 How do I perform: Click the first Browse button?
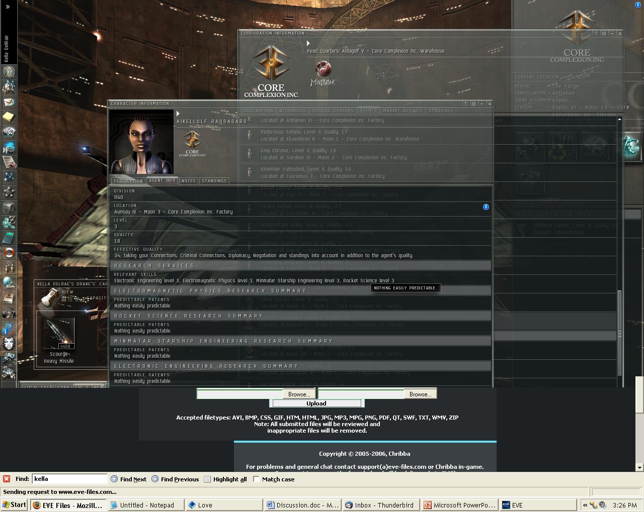point(299,394)
